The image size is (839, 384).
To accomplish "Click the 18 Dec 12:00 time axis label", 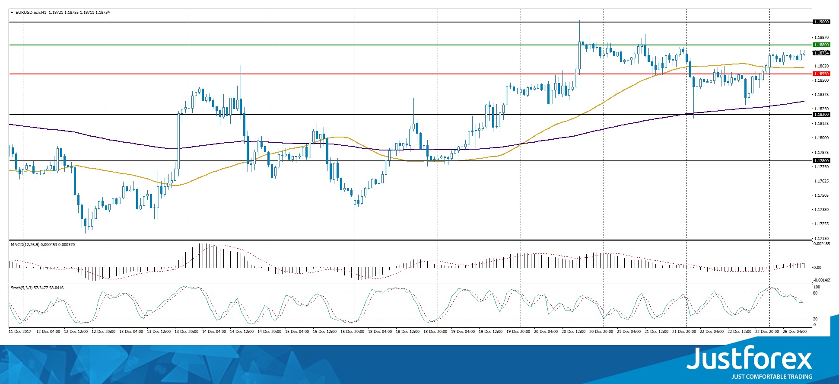I will [408, 332].
